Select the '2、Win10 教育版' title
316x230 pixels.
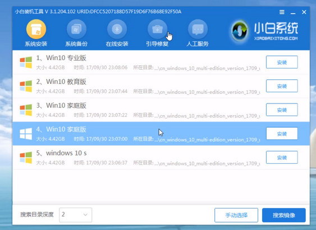click(x=61, y=82)
